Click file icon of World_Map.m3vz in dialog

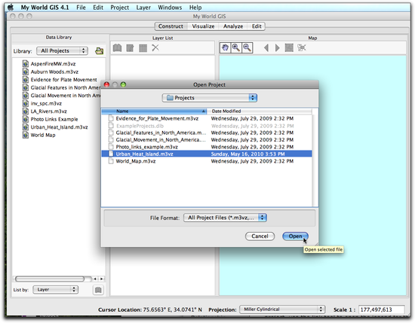tap(111, 161)
